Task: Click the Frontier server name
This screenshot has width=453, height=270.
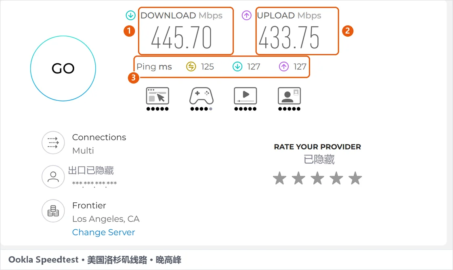Action: tap(89, 206)
